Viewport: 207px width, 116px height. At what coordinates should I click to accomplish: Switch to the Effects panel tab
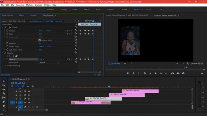22,15
